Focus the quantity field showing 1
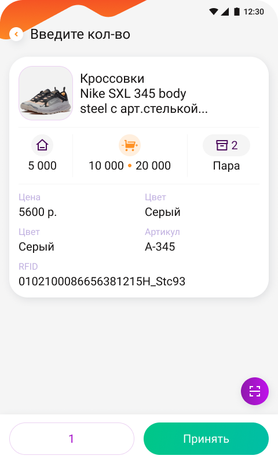Screen dimensions: 278x463 pos(72,439)
